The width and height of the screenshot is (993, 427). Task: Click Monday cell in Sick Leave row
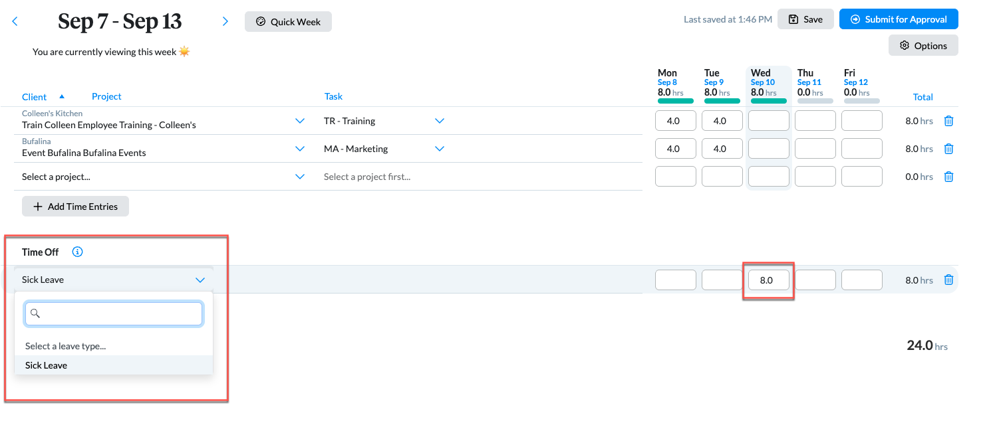pos(676,280)
